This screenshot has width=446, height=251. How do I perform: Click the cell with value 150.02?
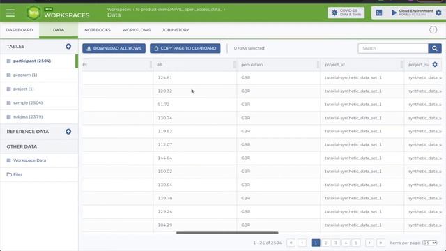[x=195, y=172]
